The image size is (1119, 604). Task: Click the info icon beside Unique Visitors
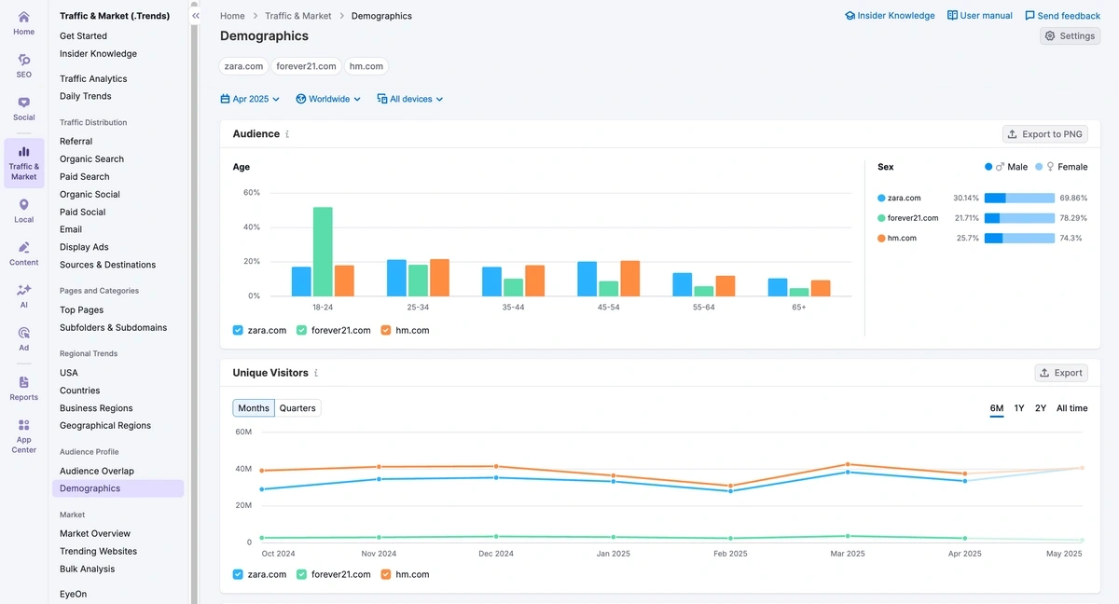316,373
